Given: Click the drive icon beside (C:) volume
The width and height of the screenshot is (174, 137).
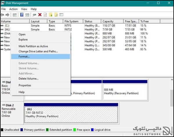Looking at the screenshot, I should [2, 25].
